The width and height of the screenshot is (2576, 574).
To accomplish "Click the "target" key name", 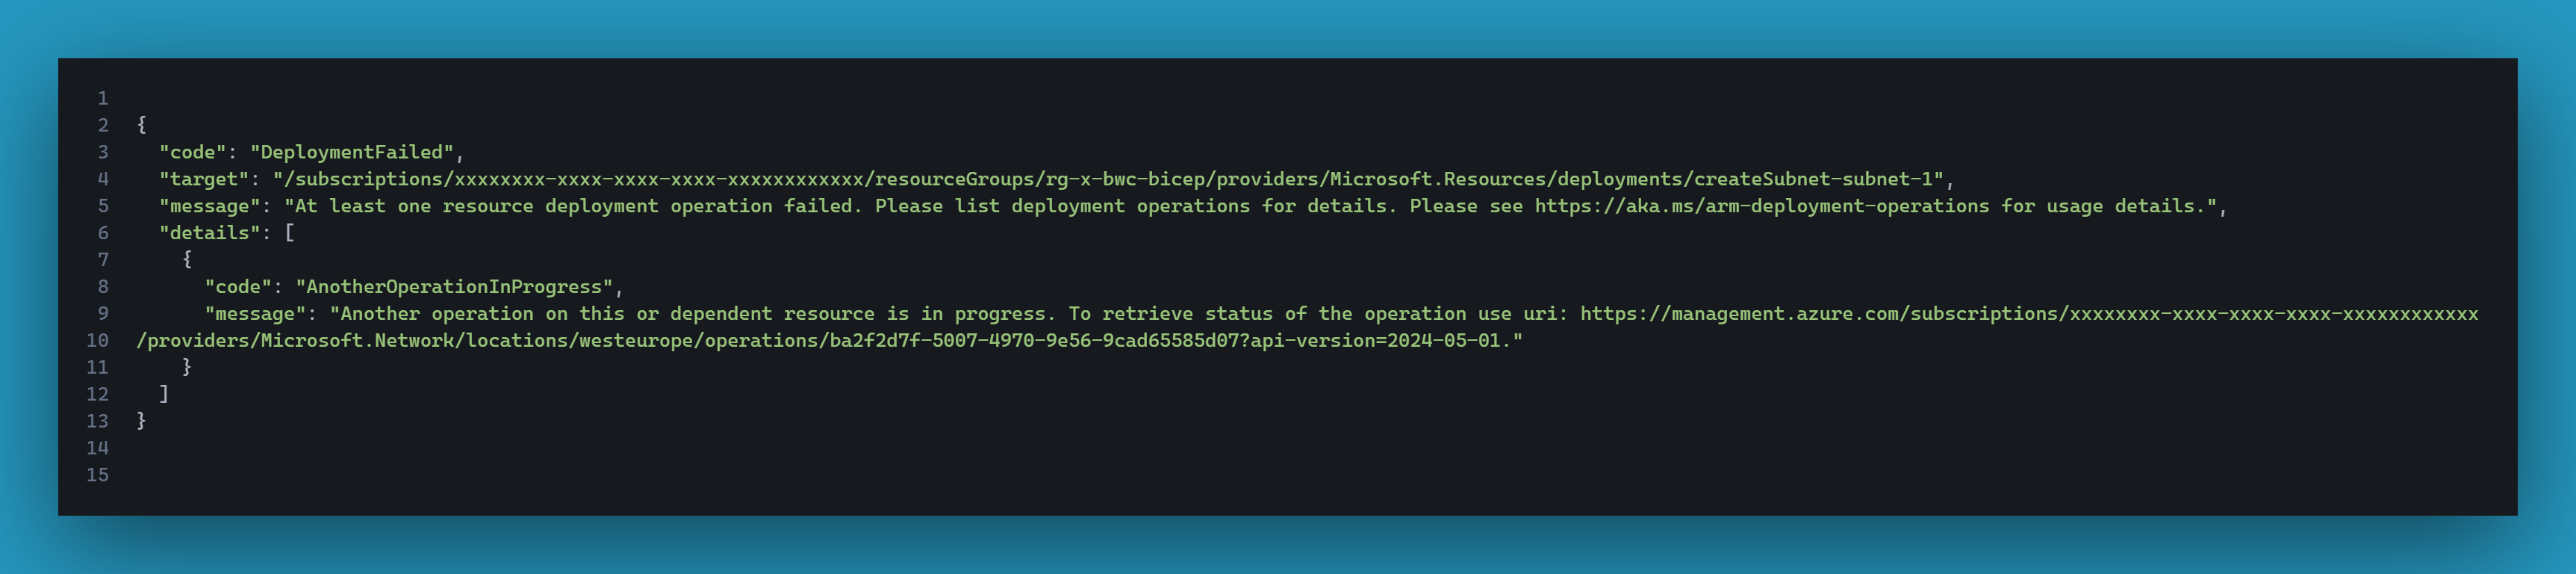I will [204, 179].
